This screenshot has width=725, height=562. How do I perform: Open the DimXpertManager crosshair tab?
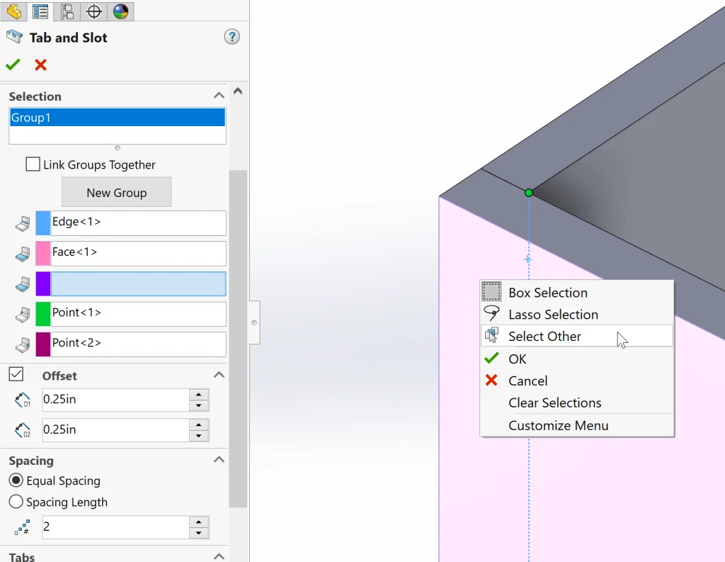pyautogui.click(x=94, y=11)
